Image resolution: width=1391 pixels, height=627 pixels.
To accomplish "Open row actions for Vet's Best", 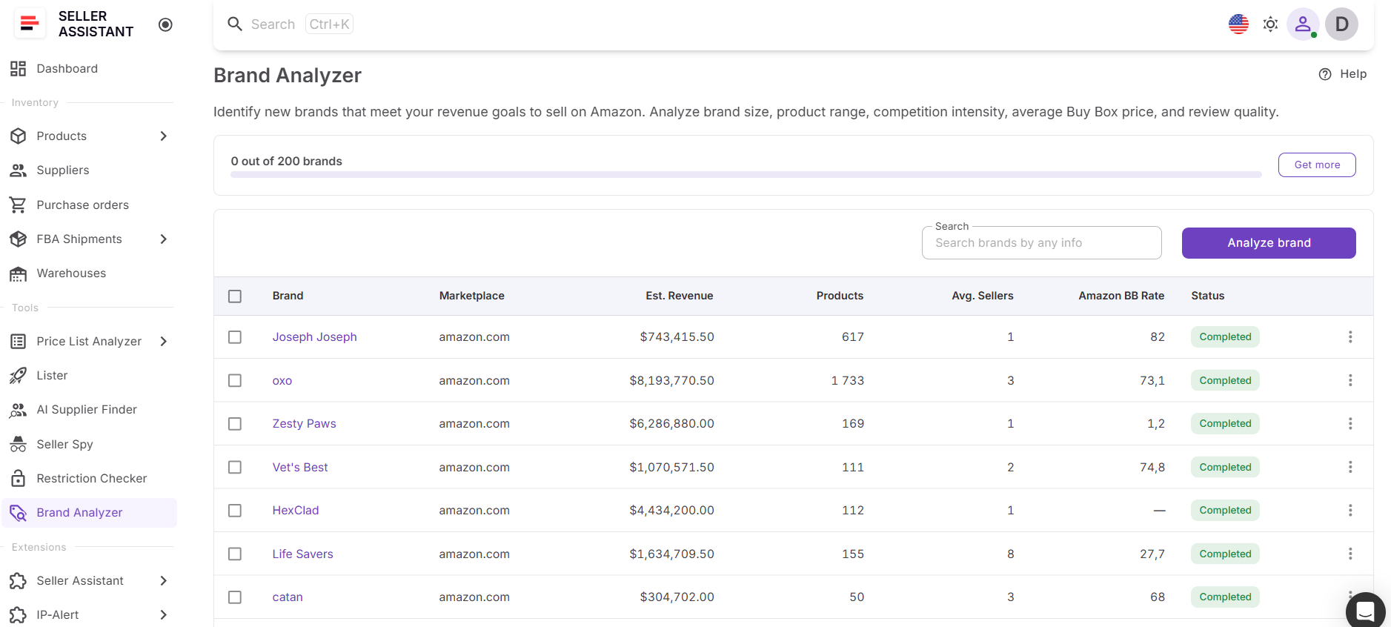I will 1350,467.
